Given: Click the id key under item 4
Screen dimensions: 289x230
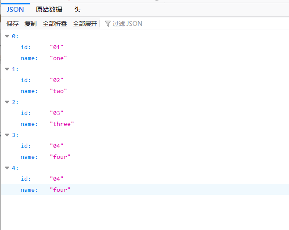Looking at the screenshot, I should coord(25,179).
